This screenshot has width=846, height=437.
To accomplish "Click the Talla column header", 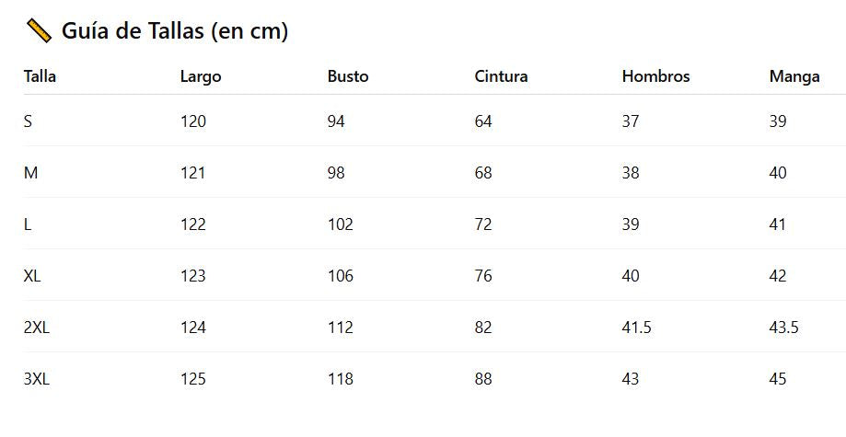I will point(40,76).
